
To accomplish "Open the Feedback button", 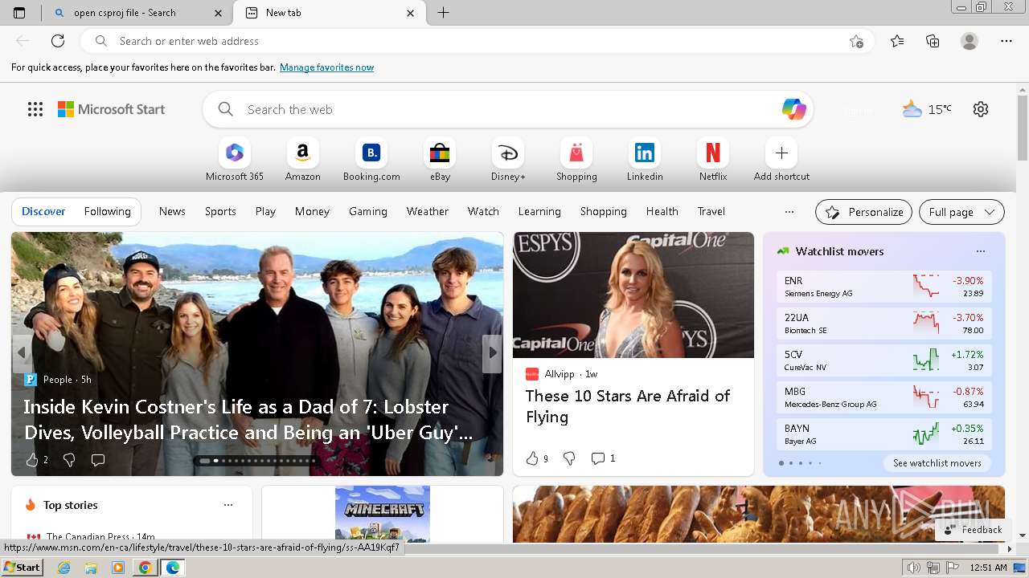I will click(973, 530).
